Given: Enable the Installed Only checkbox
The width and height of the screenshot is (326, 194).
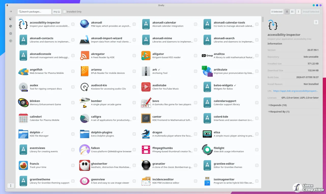Looking at the screenshot, I should click(x=65, y=12).
